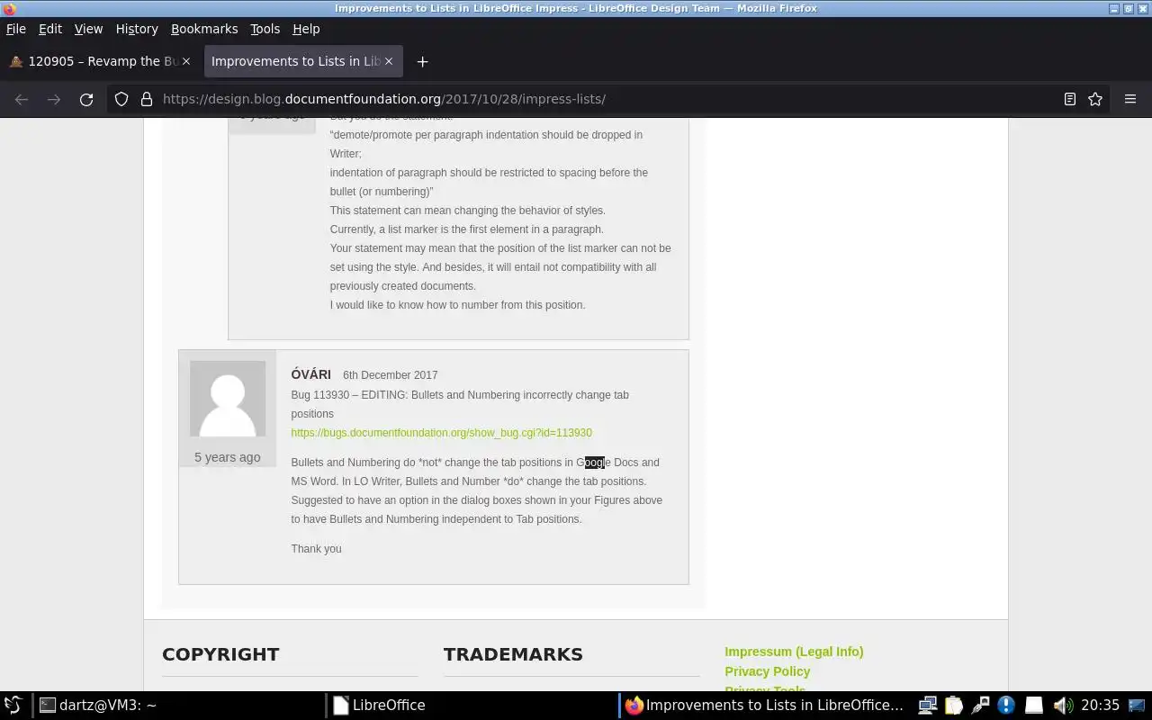Open the Bookmarks menu
1152x720 pixels.
[204, 29]
